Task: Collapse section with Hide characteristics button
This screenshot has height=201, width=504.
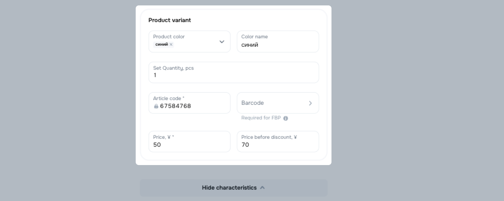Action: [229, 188]
